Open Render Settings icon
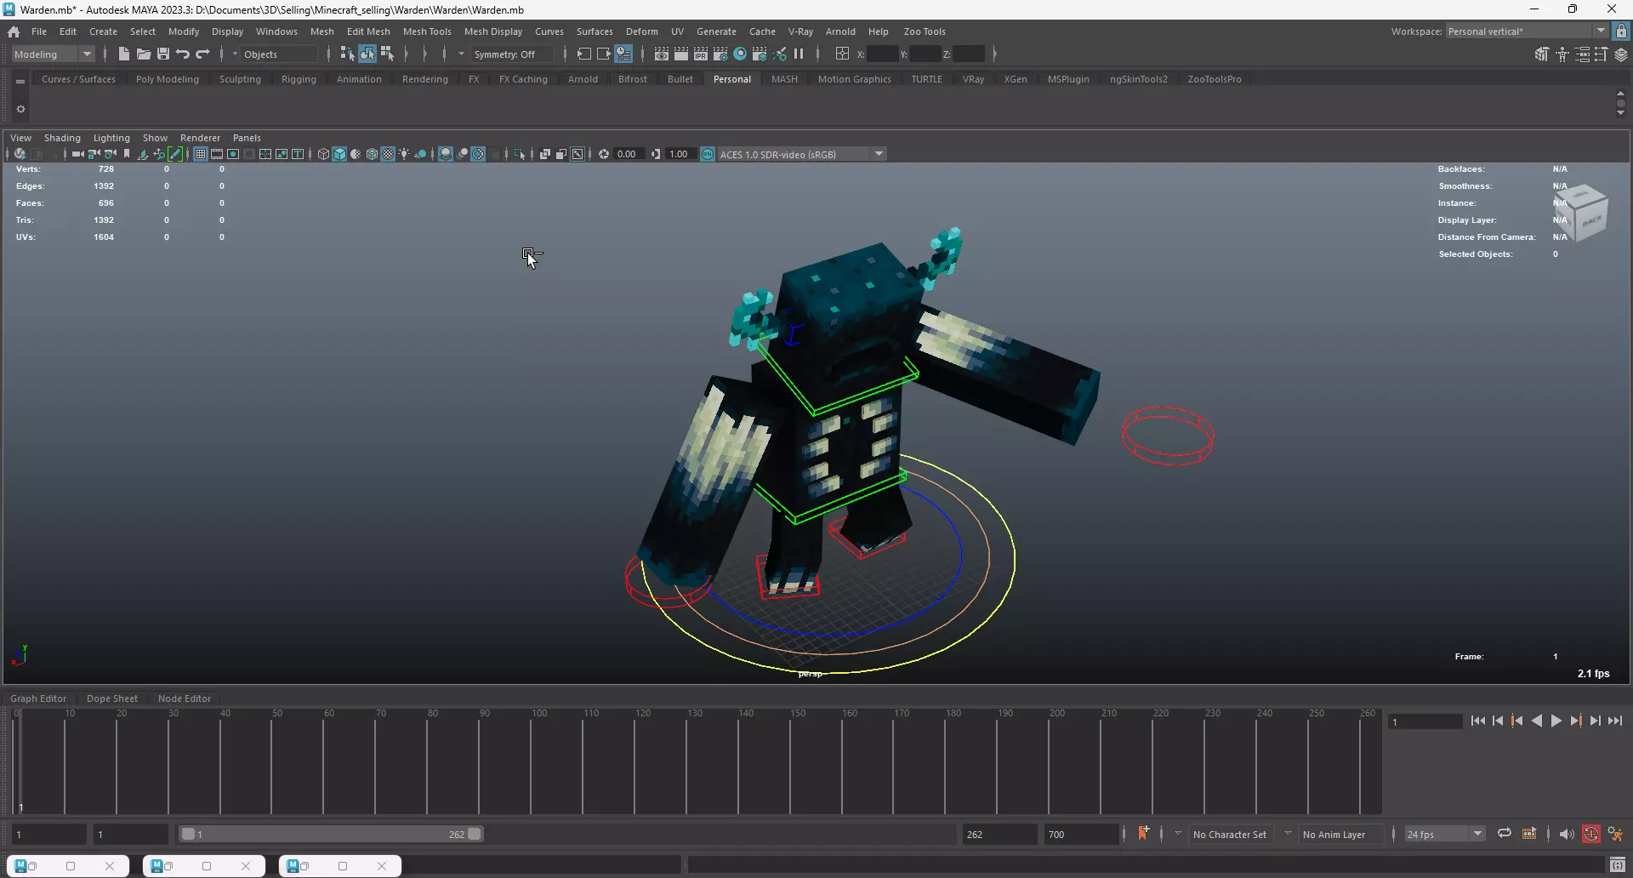Viewport: 1633px width, 878px height. pyautogui.click(x=720, y=54)
